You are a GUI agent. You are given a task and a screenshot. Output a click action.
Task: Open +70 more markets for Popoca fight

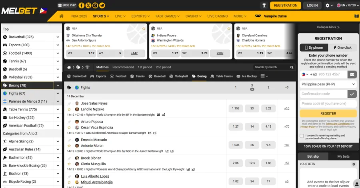pyautogui.click(x=286, y=127)
